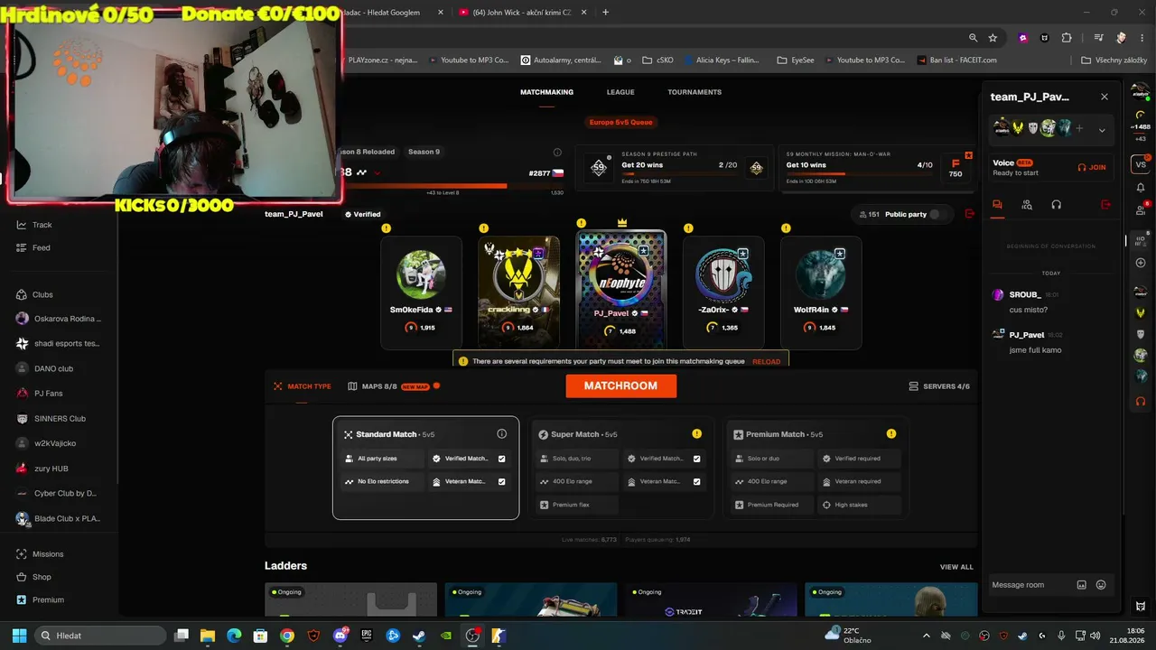Click the plus circle icon in right rail
Viewport: 1156px width, 650px height.
tap(1141, 262)
